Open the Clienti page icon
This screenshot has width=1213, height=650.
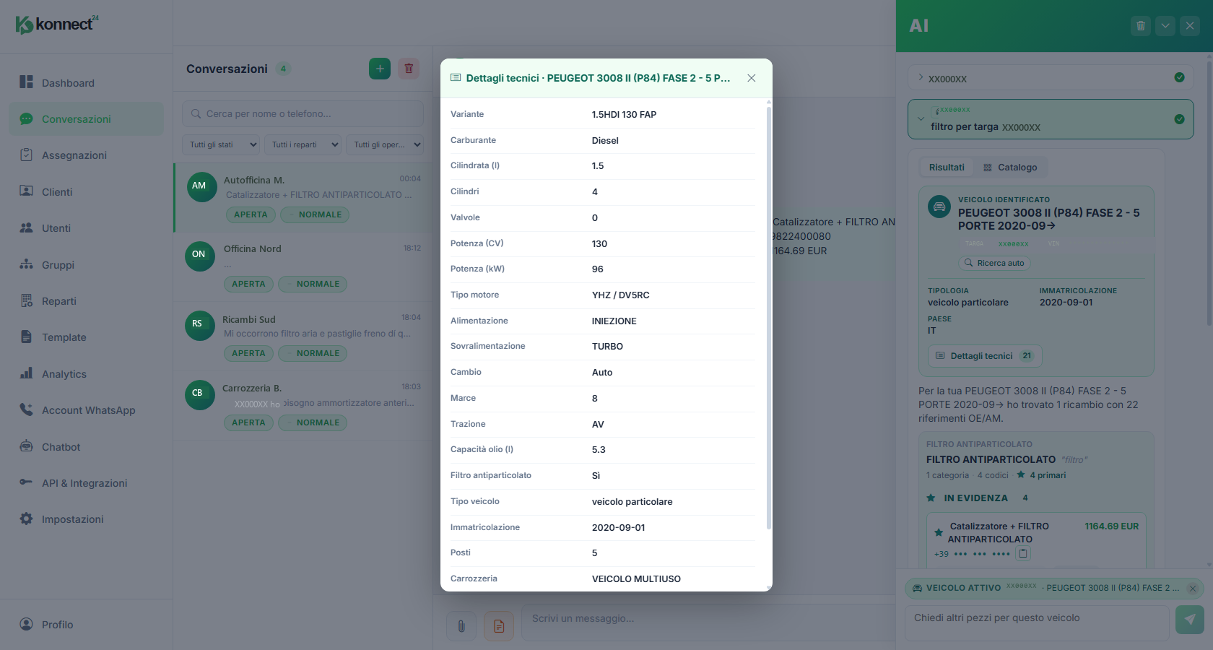click(x=27, y=191)
